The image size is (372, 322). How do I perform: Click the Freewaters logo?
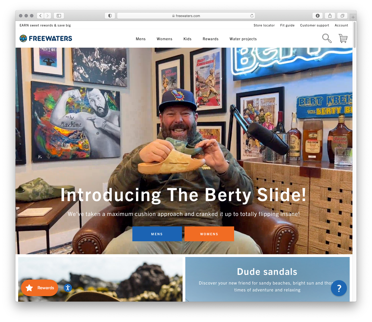point(46,39)
